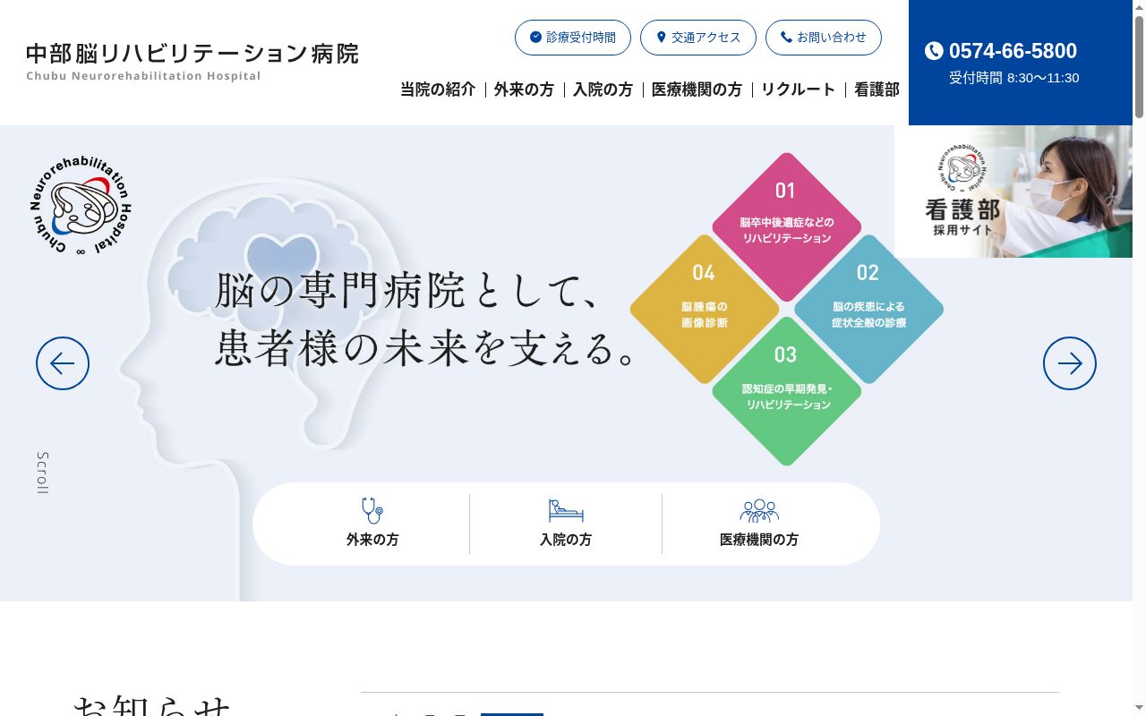This screenshot has width=1146, height=716.
Task: Select the yellow 04 脳腫瘍の画像診断 diamond
Action: point(705,310)
